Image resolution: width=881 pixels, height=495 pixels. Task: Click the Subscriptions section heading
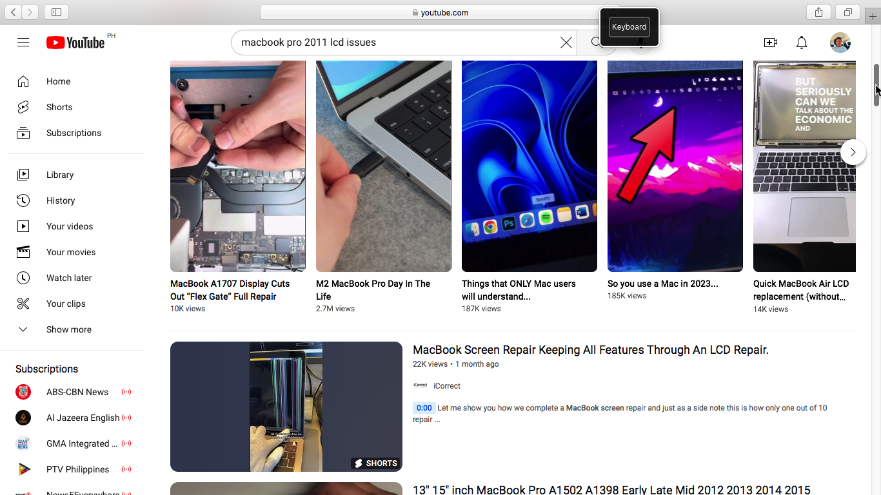pyautogui.click(x=46, y=369)
